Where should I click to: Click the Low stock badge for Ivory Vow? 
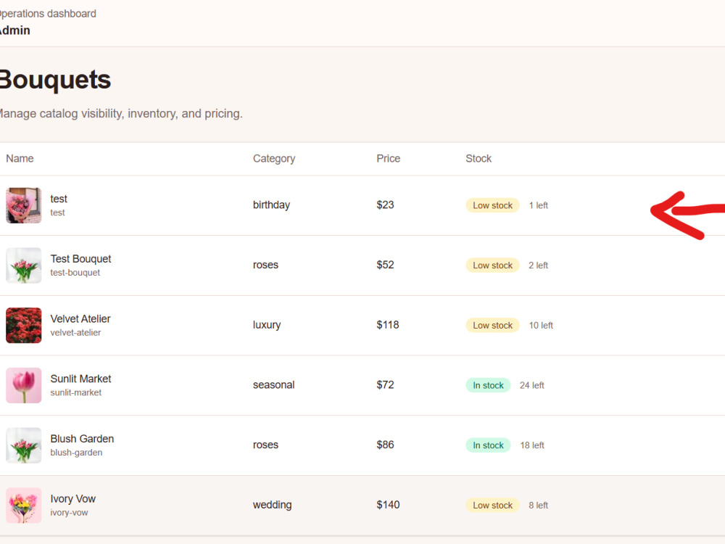click(492, 505)
